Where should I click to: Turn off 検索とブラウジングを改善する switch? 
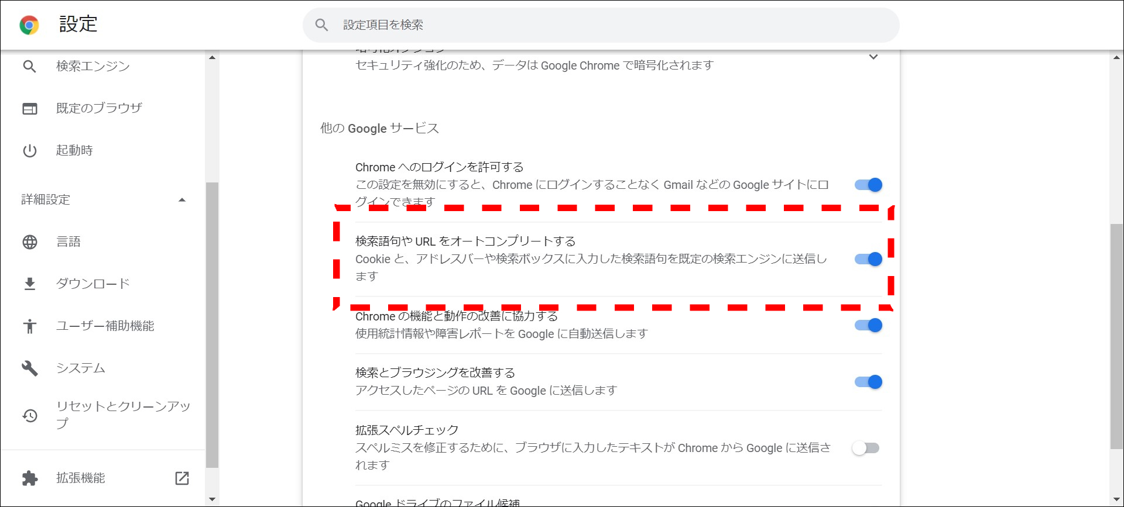pos(868,382)
